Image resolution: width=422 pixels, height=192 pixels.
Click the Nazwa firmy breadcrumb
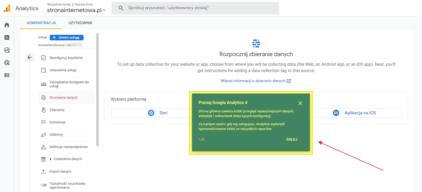pos(84,4)
